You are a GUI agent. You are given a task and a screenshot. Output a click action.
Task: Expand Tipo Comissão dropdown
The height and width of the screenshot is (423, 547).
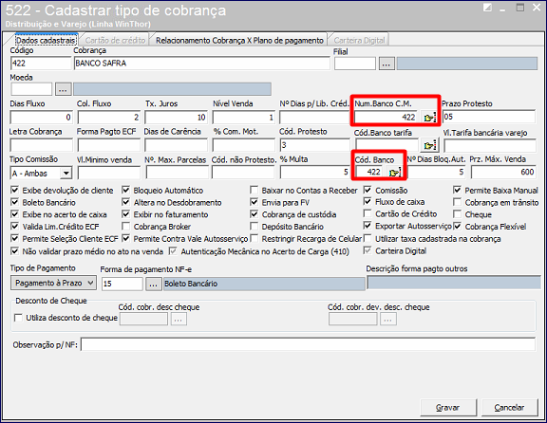click(66, 174)
